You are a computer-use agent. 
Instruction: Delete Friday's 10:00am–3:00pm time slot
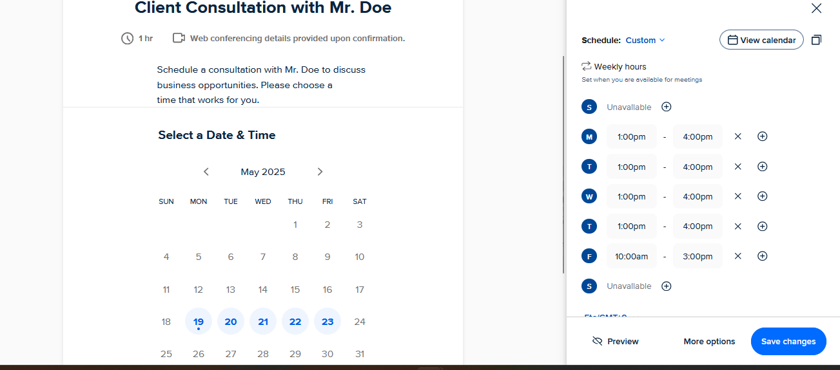[738, 256]
